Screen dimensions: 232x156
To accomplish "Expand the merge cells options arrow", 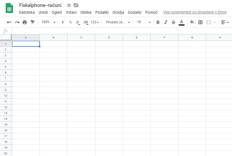I will tap(215, 22).
